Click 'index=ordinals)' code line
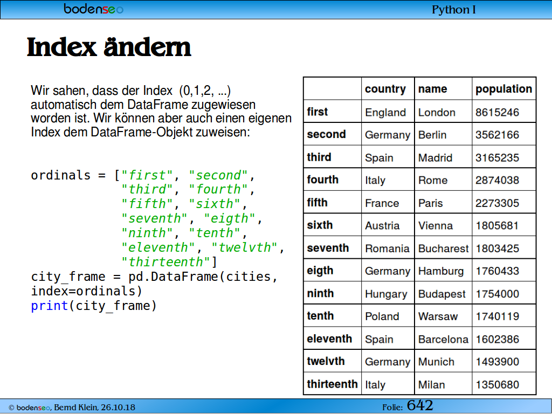This screenshot has width=552, height=414. coord(87,291)
